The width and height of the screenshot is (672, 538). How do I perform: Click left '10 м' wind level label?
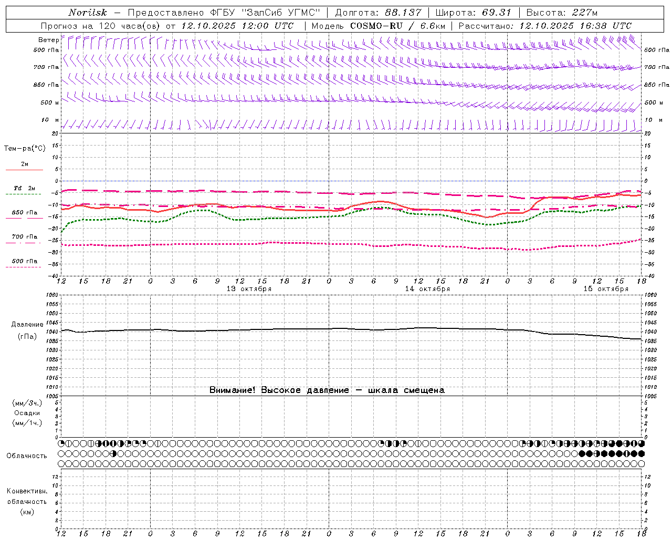(x=50, y=120)
